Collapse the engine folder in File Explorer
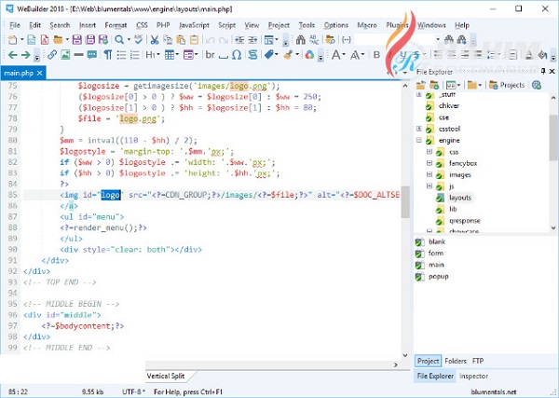Viewport: 559px width, 398px height. (419, 140)
